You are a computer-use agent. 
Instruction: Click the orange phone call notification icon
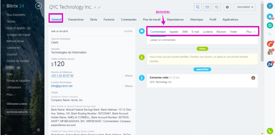(270, 44)
